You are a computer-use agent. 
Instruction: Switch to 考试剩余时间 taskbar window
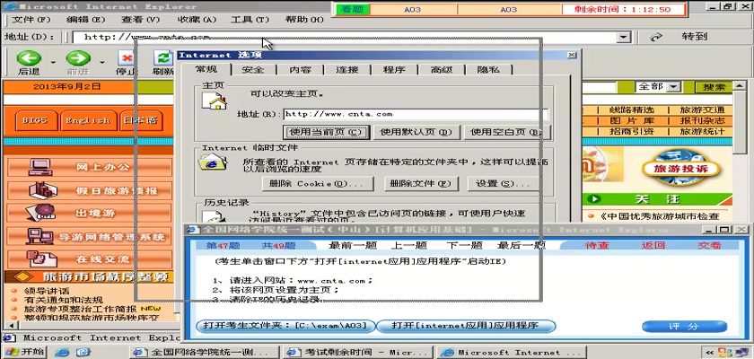(357, 353)
